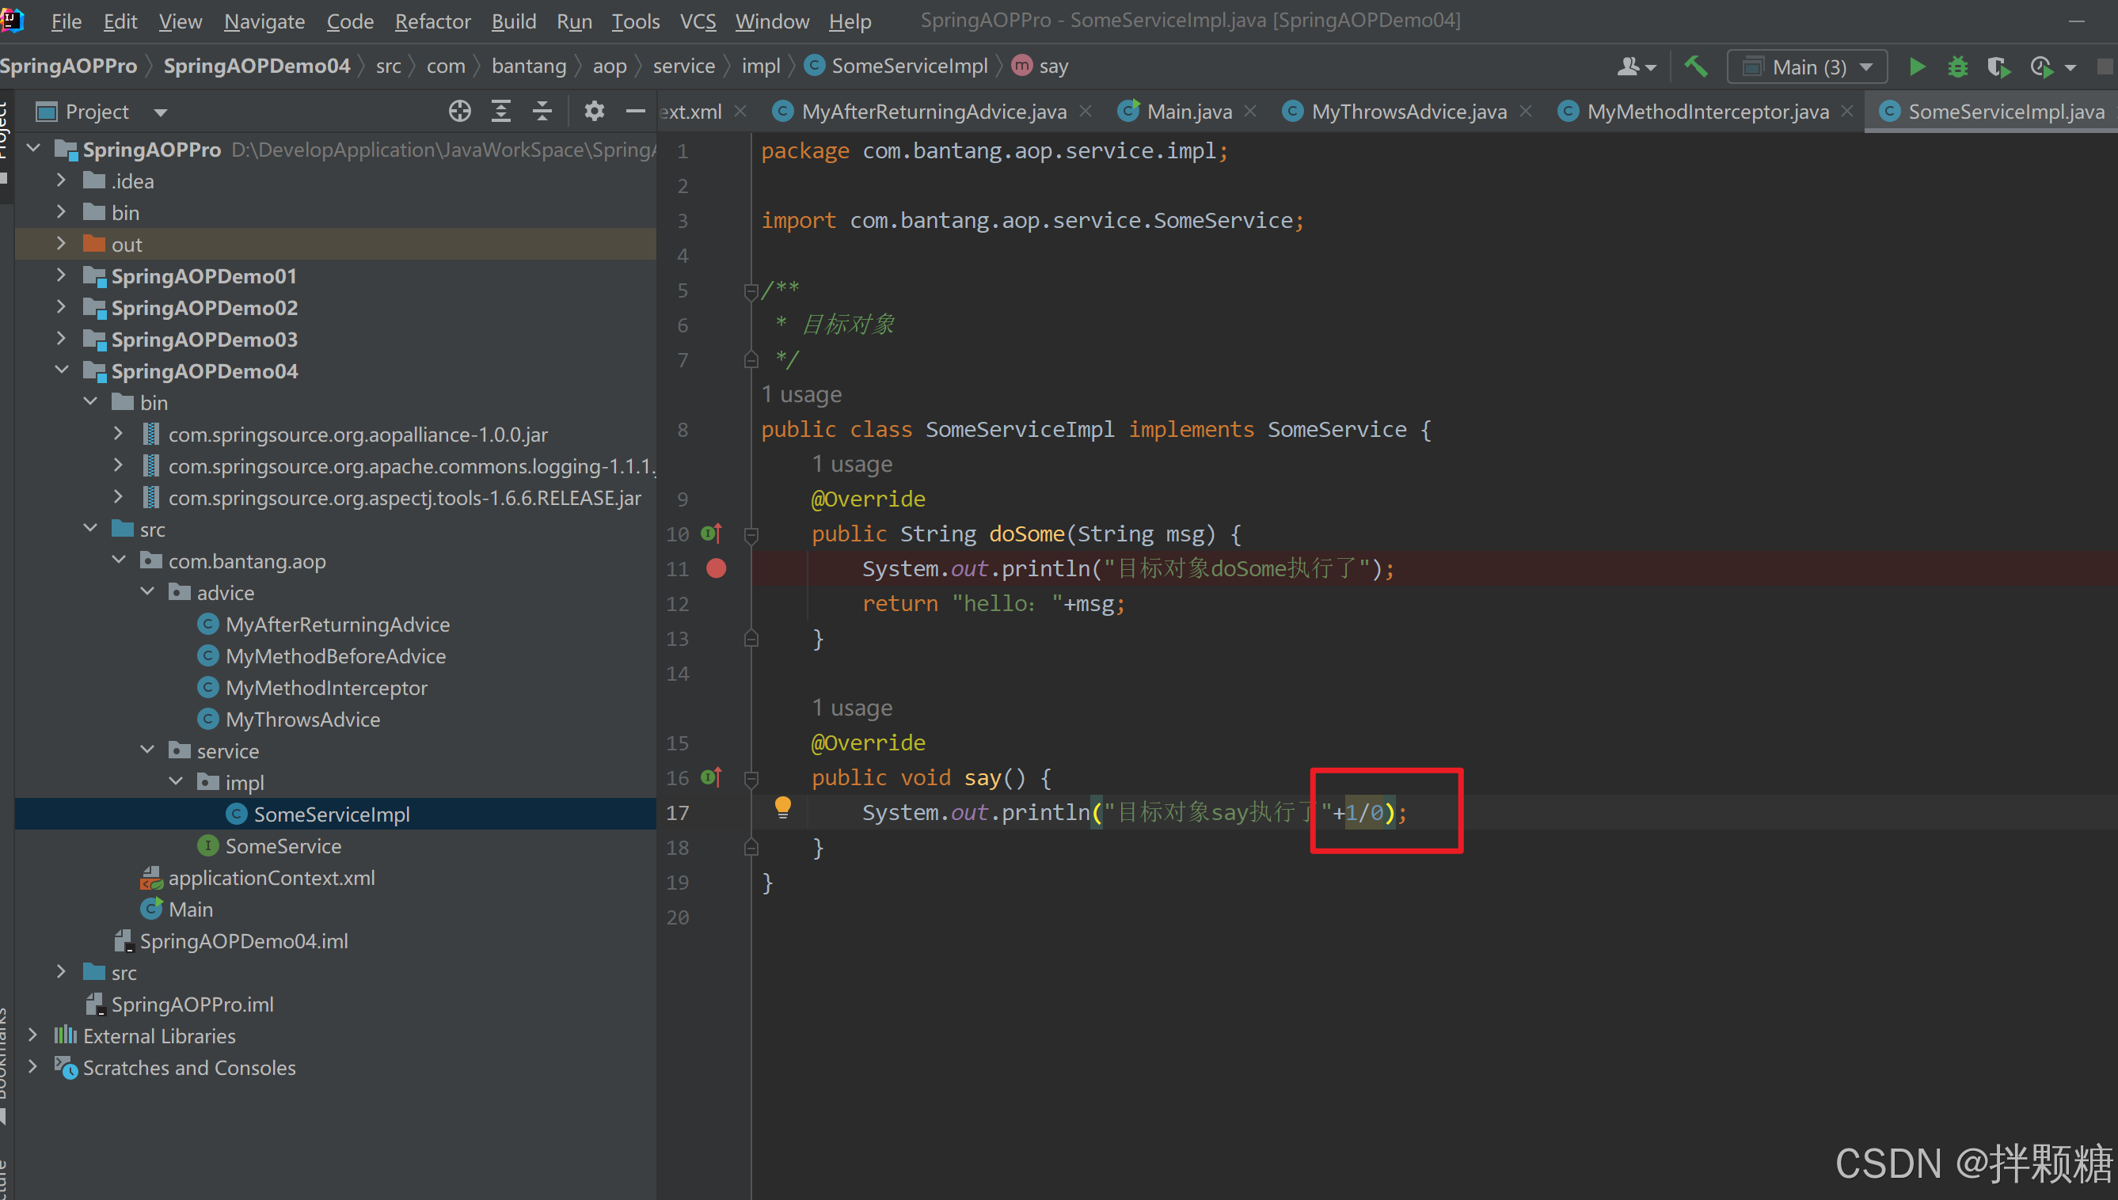Close the Main.java editor tab
This screenshot has width=2118, height=1200.
coord(1250,112)
